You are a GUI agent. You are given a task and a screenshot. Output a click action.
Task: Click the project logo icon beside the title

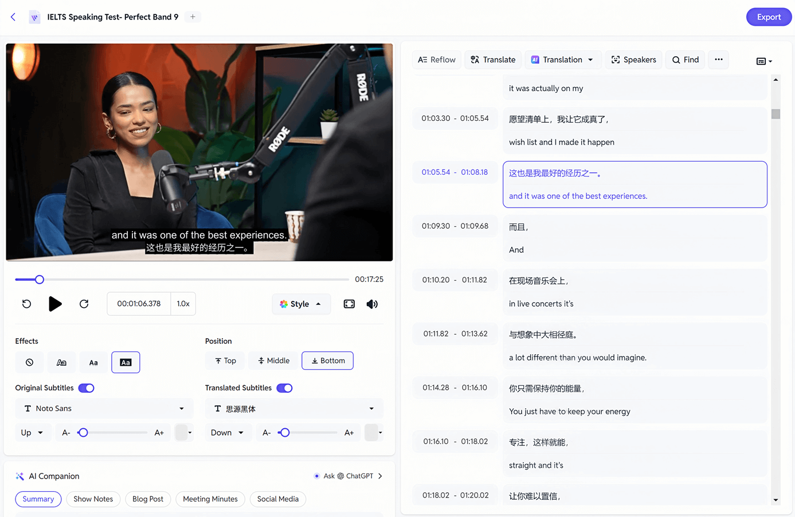click(34, 17)
